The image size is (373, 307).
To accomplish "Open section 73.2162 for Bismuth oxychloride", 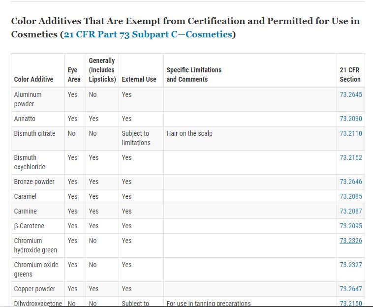I will (351, 157).
